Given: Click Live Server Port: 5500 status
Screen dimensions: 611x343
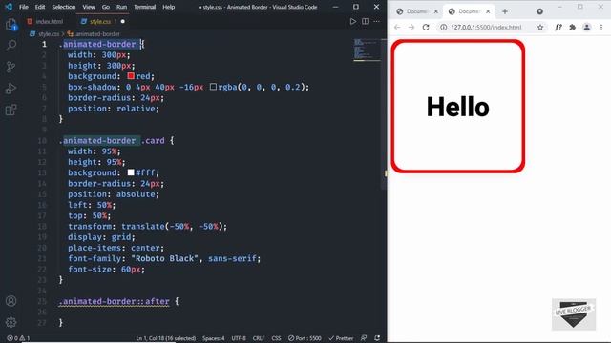Looking at the screenshot, I should coord(305,338).
